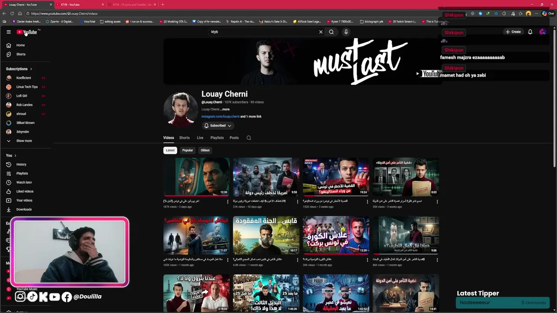Screen dimensions: 557x313
Task: Open a new browser tab
Action: [163, 5]
